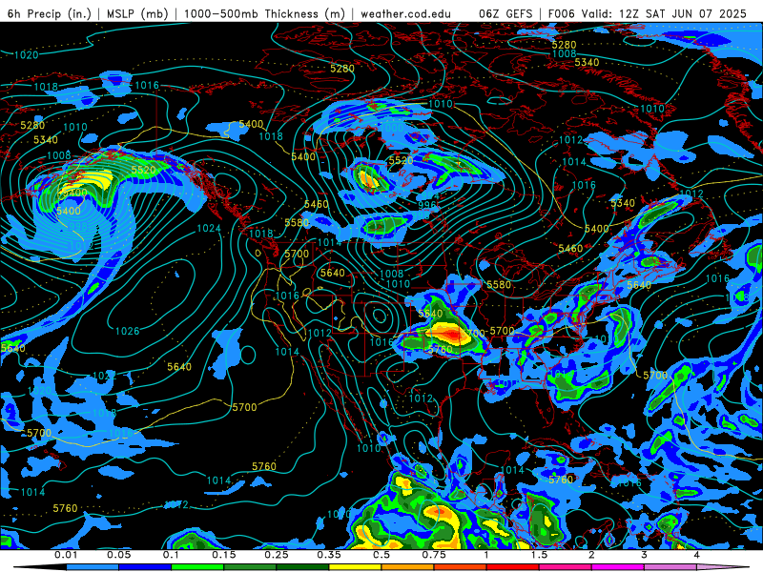This screenshot has height=572, width=763.
Task: Click the '0.01' legend value
Action: [x=66, y=555]
